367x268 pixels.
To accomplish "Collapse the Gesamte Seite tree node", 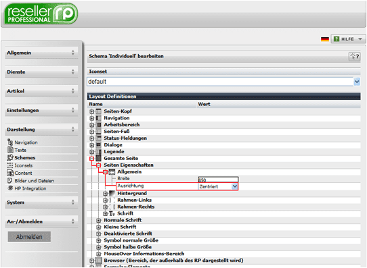I will click(x=92, y=159).
